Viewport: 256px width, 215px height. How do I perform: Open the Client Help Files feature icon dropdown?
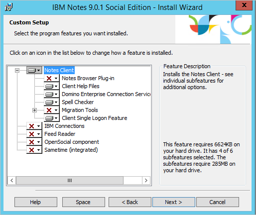pyautogui.click(x=52, y=86)
